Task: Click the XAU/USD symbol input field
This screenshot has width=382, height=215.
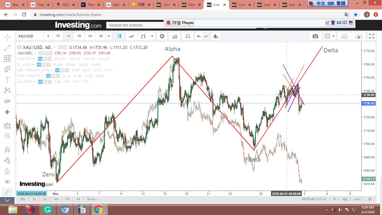Action: 30,36
